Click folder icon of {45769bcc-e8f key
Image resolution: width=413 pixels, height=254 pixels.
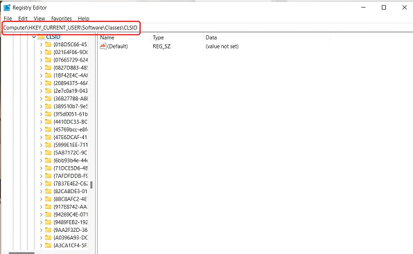(49, 129)
